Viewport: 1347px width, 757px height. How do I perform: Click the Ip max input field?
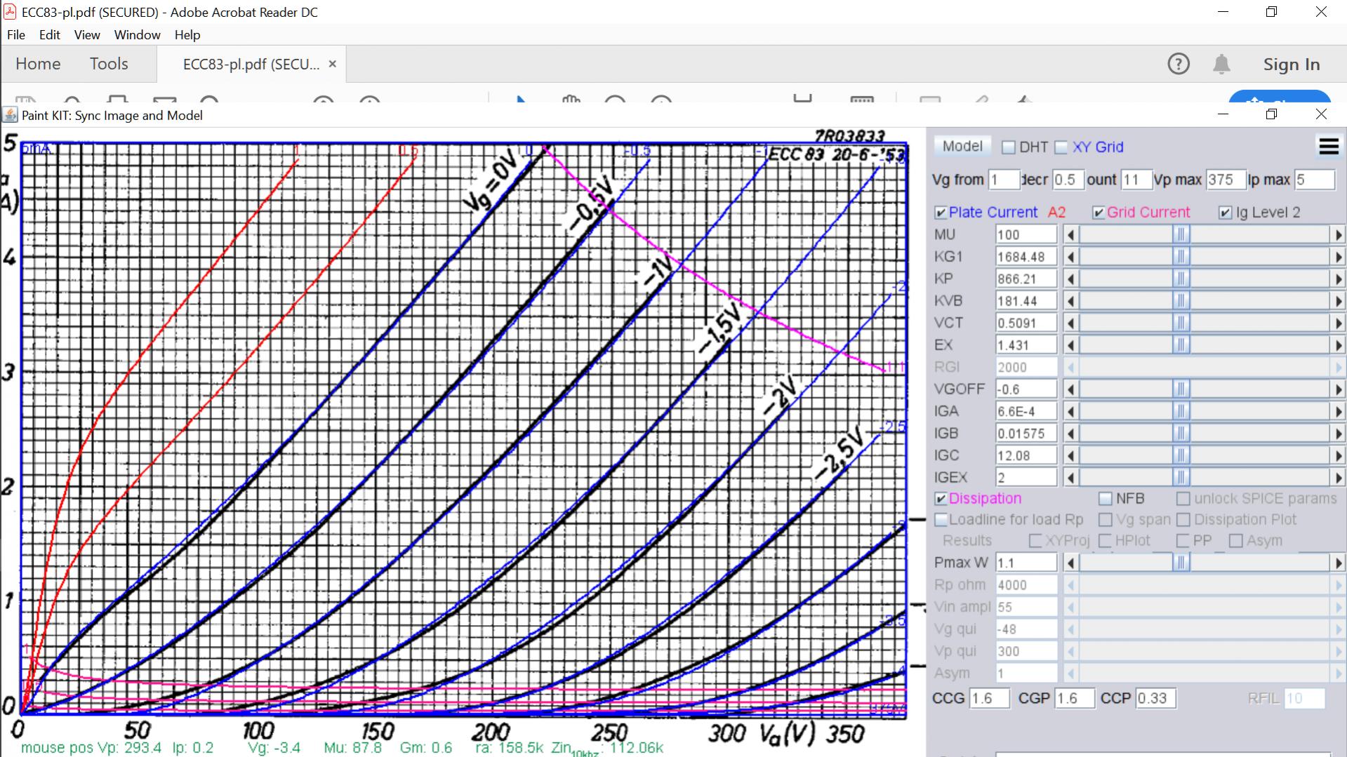1314,180
